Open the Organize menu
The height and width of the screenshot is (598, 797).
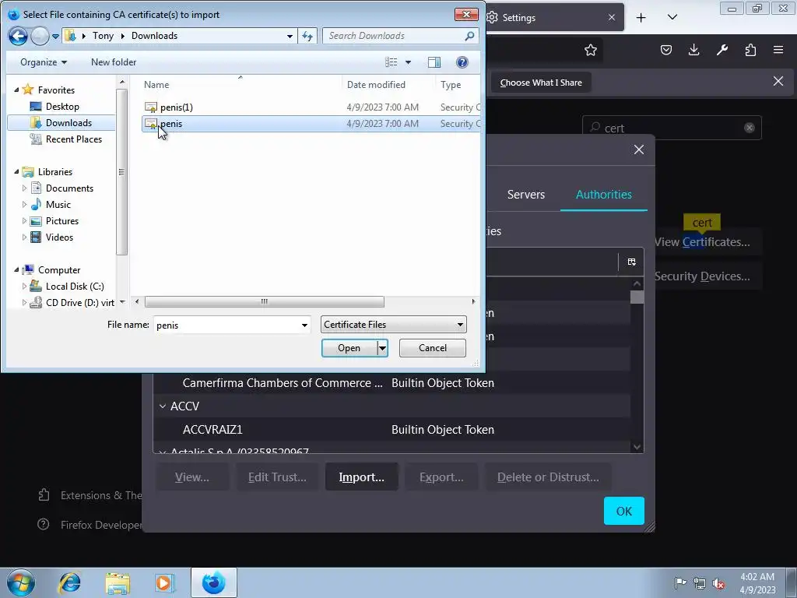pos(44,62)
